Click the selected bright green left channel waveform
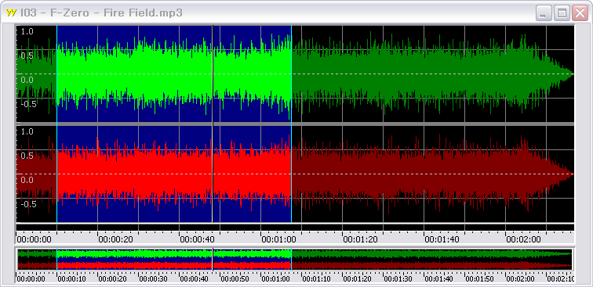This screenshot has height=287, width=593. [x=174, y=74]
